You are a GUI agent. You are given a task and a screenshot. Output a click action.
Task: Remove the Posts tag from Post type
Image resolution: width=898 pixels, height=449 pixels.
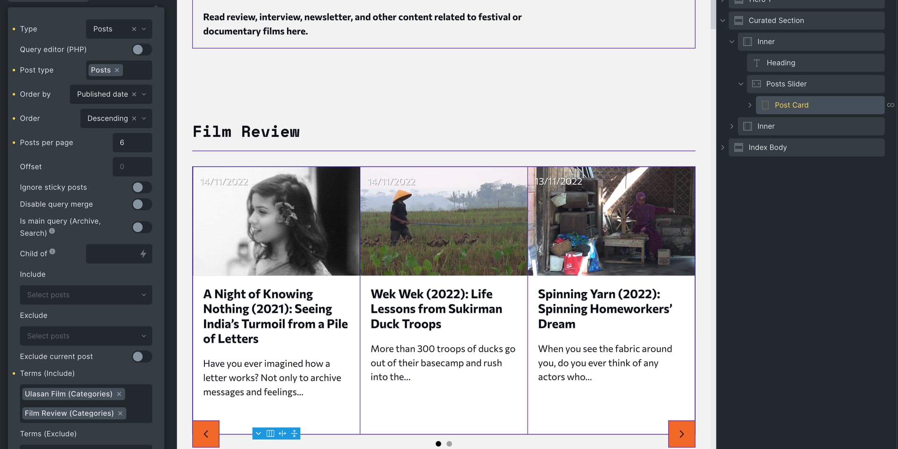(x=117, y=70)
